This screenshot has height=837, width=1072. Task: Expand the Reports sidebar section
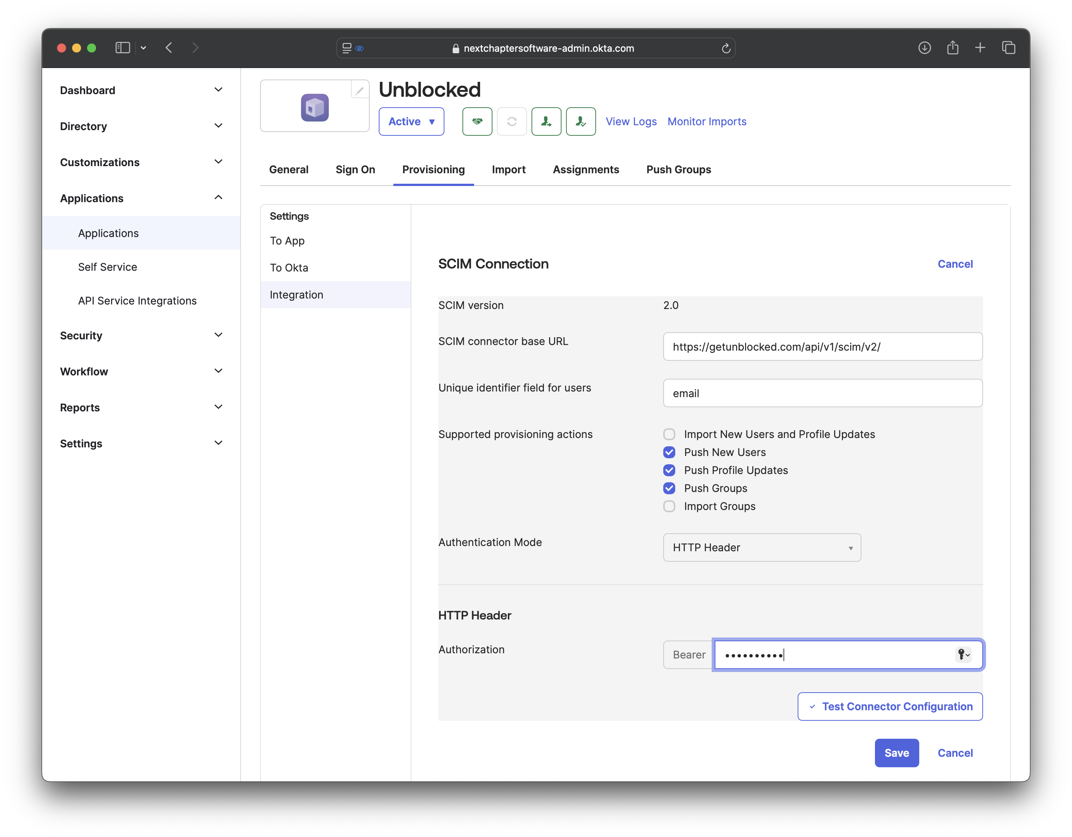tap(141, 407)
